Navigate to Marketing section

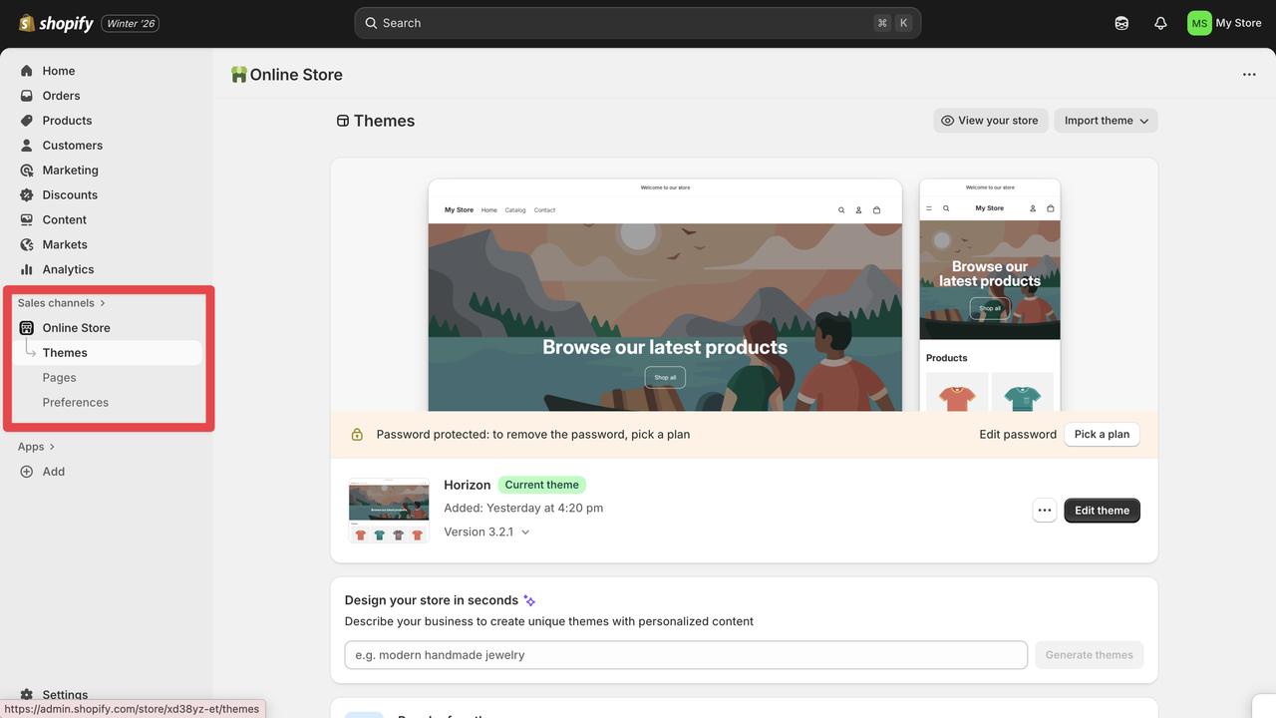[70, 170]
